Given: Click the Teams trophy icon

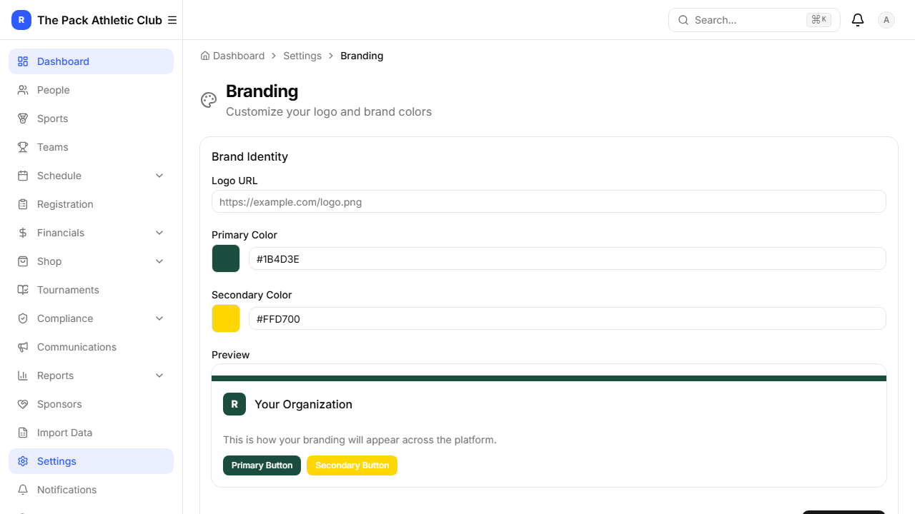Looking at the screenshot, I should point(23,147).
